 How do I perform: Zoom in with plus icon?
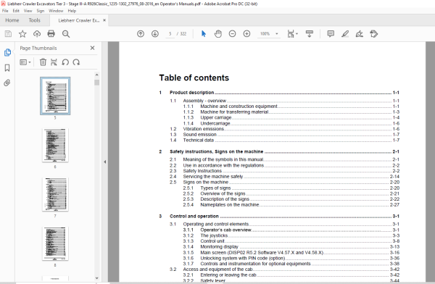pos(246,34)
